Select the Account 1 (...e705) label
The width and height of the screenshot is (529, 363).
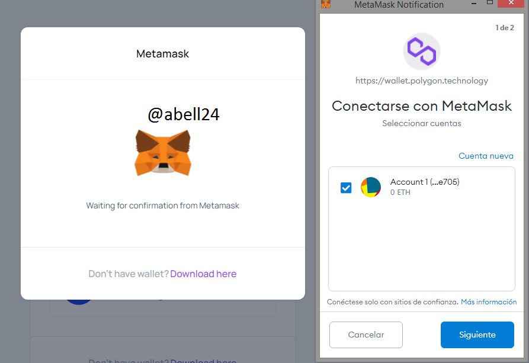(425, 182)
